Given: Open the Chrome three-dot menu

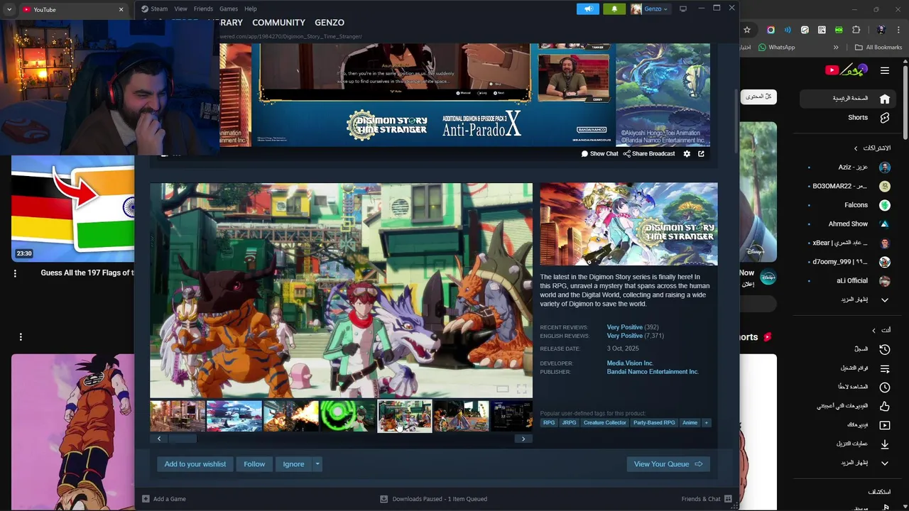Looking at the screenshot, I should pos(898,30).
